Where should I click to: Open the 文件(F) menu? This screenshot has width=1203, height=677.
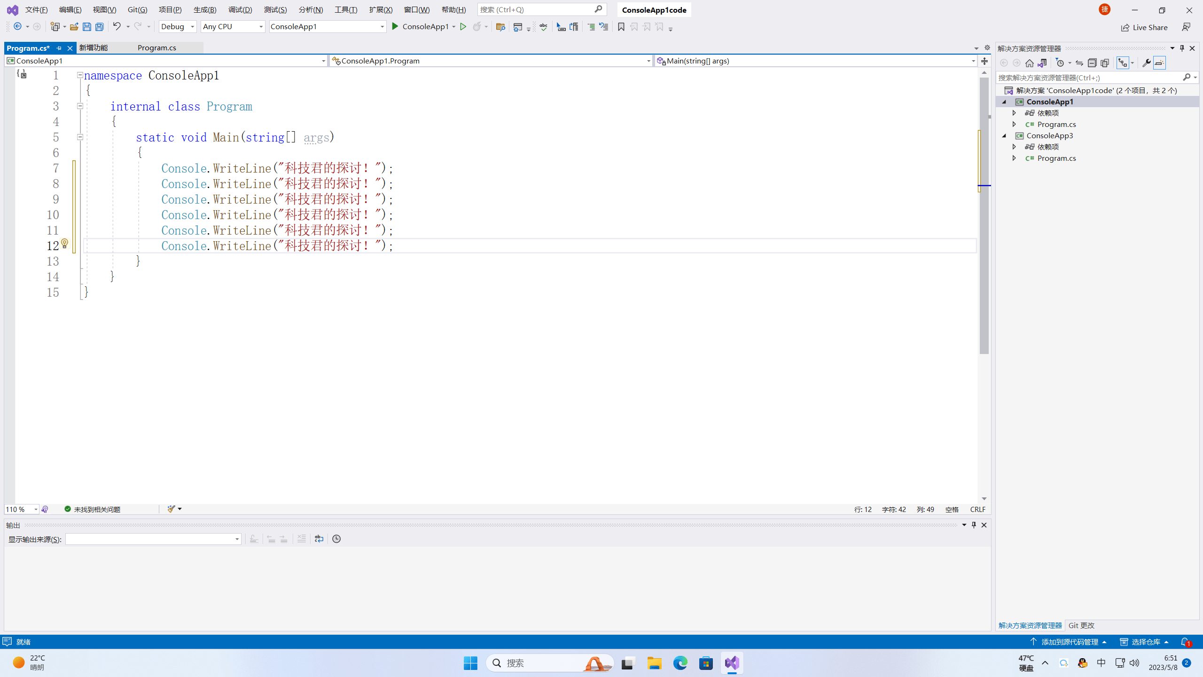36,9
